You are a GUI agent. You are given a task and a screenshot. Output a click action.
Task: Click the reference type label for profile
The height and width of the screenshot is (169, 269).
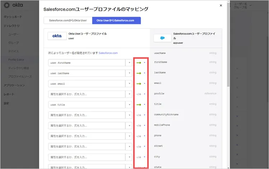pyautogui.click(x=210, y=94)
